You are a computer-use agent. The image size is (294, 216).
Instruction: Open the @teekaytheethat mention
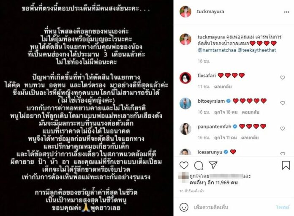coord(257,50)
